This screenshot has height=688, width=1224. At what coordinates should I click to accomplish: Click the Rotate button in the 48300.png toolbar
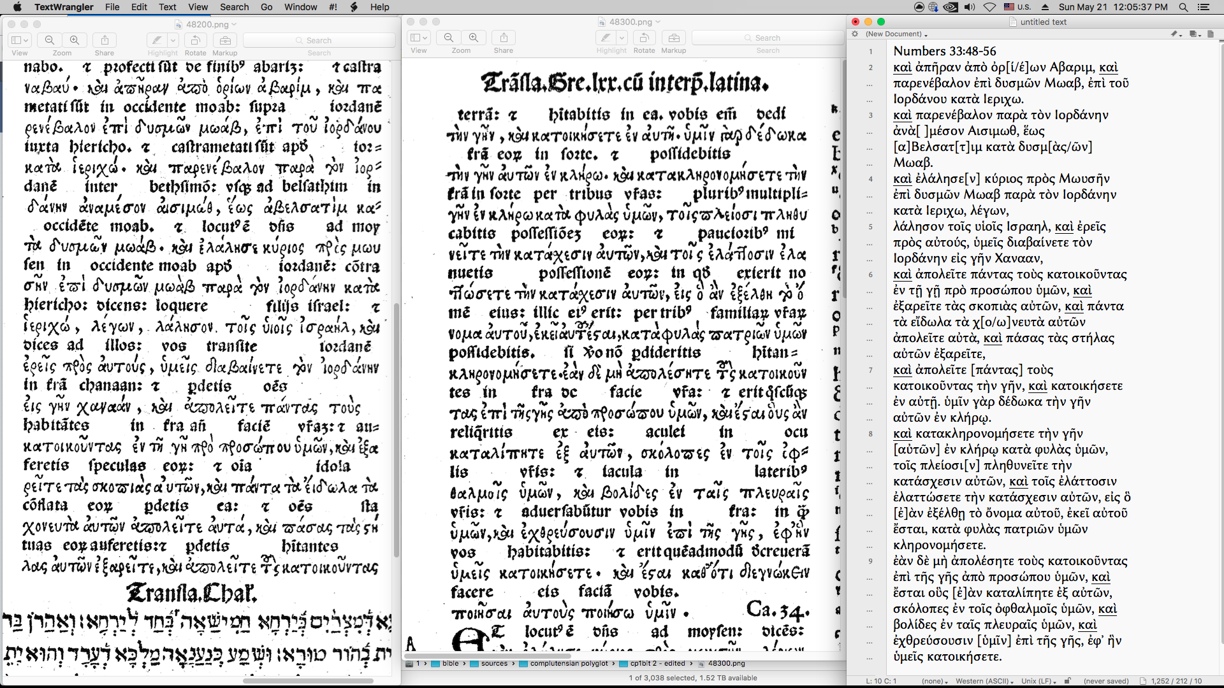[x=644, y=38]
